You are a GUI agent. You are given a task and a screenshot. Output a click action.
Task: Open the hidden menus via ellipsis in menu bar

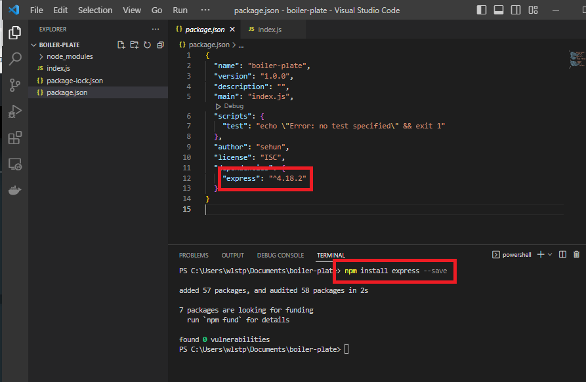tap(205, 10)
